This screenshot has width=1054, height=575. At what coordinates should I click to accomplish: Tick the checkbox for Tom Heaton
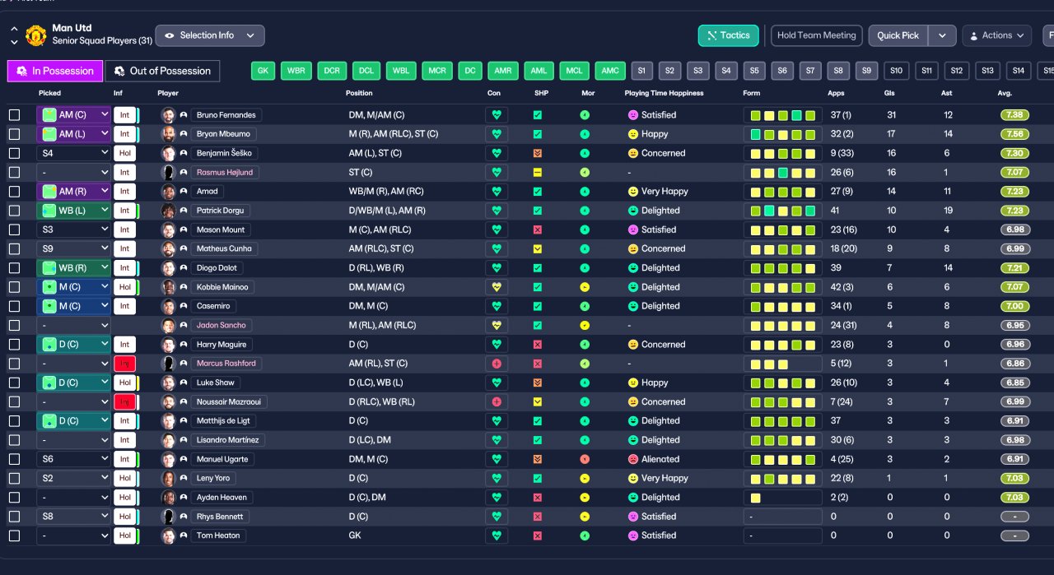tap(14, 536)
